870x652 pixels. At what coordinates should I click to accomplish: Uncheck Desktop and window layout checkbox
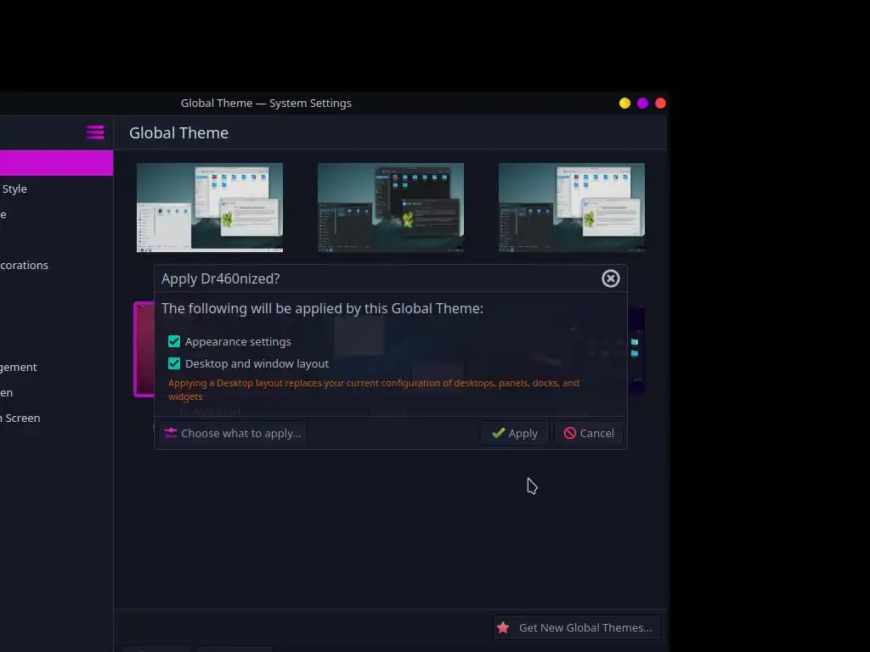(x=174, y=363)
